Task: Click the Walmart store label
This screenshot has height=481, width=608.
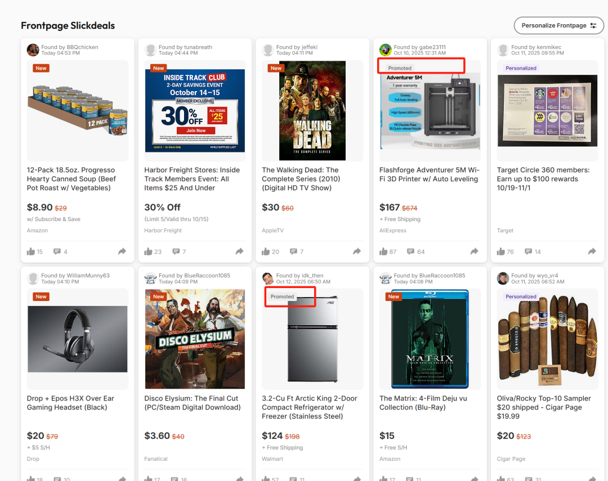Action: click(x=272, y=458)
